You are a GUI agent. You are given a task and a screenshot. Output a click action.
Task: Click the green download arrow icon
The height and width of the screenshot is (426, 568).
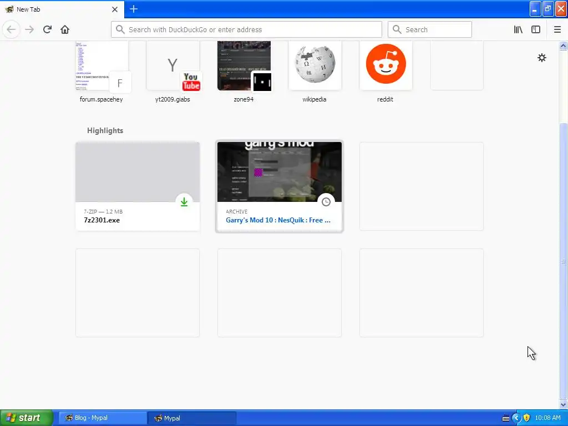[x=184, y=202]
